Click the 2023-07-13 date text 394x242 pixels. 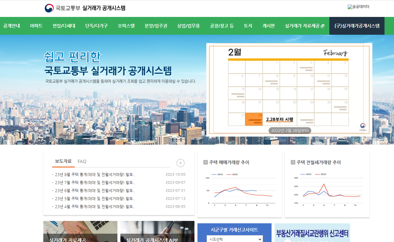point(176,199)
